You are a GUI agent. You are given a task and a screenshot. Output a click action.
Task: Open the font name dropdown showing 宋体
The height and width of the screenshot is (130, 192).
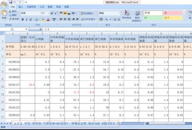coord(40,13)
